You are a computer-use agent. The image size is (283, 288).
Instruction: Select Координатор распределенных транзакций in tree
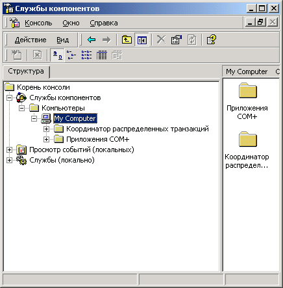tap(138, 129)
